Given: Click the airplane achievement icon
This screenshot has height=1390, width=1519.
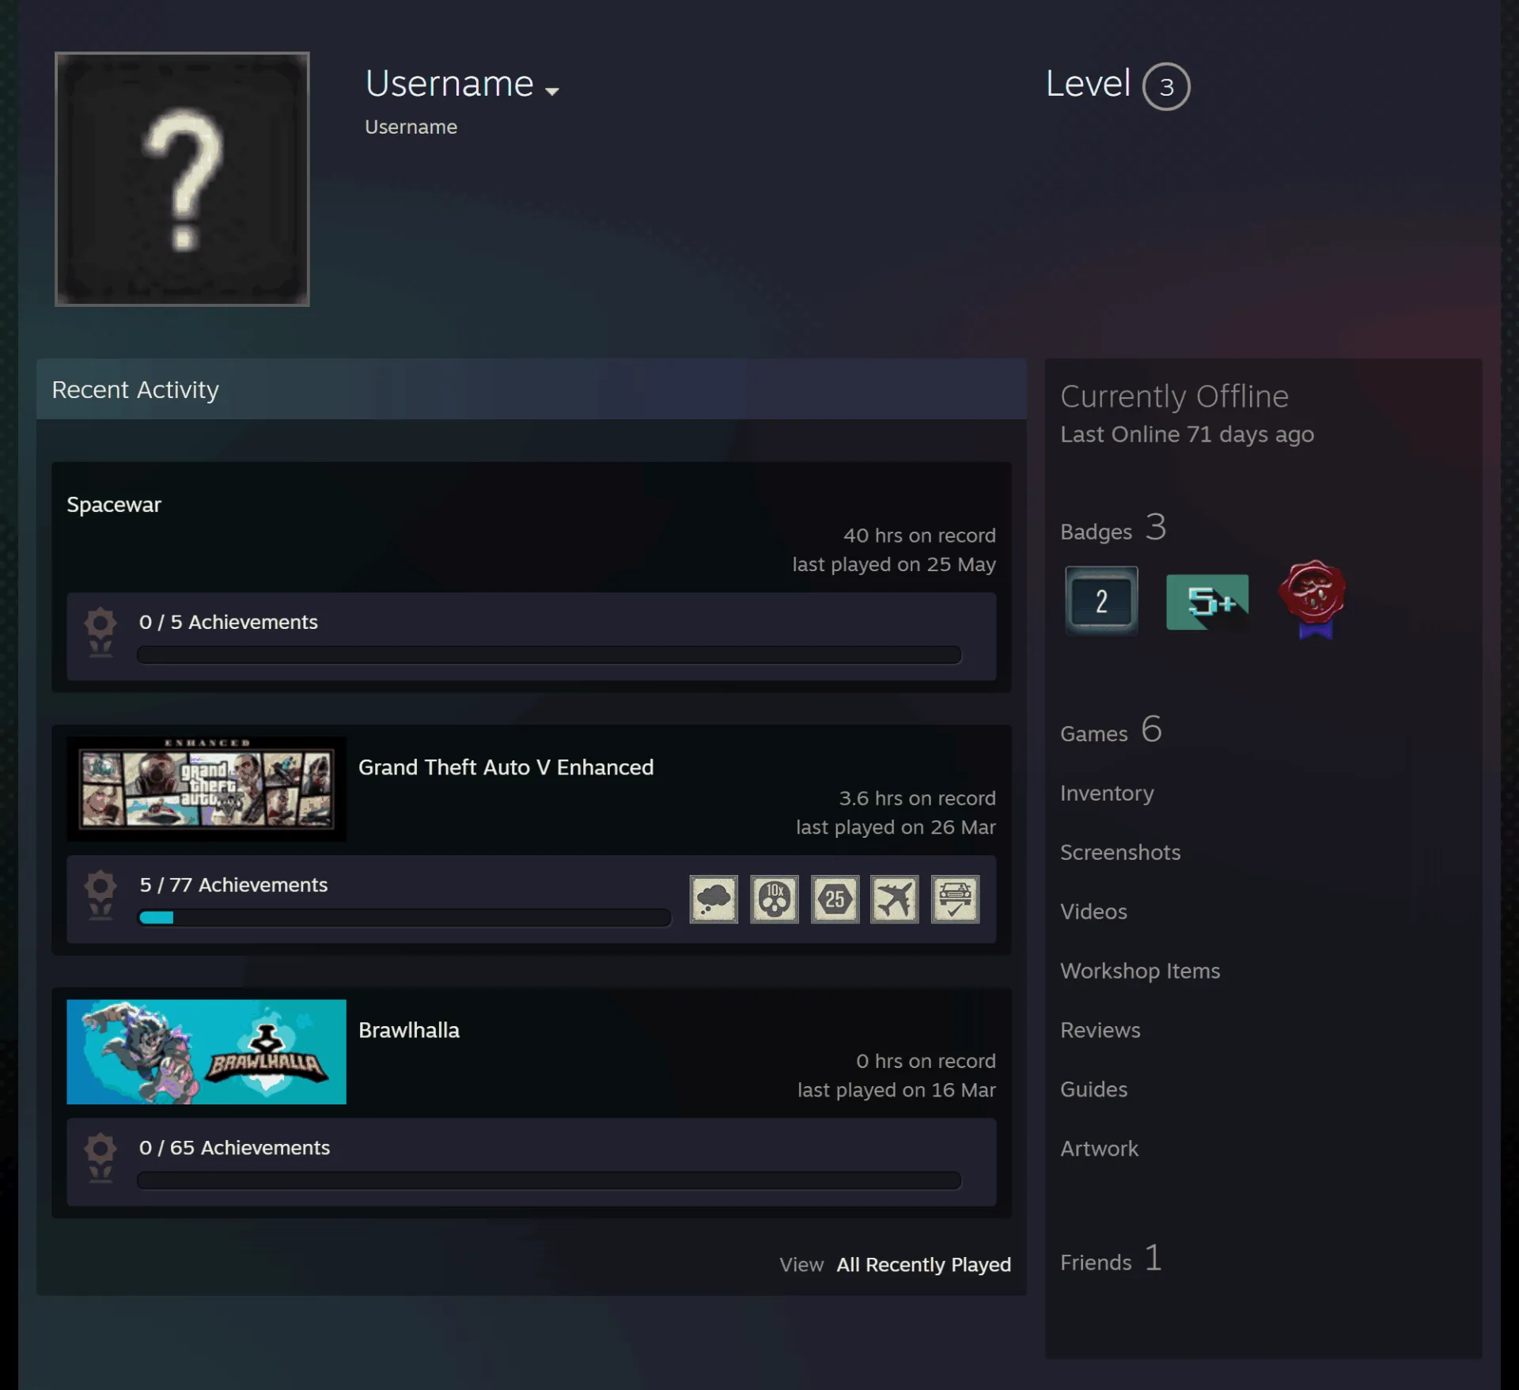Looking at the screenshot, I should pyautogui.click(x=895, y=899).
